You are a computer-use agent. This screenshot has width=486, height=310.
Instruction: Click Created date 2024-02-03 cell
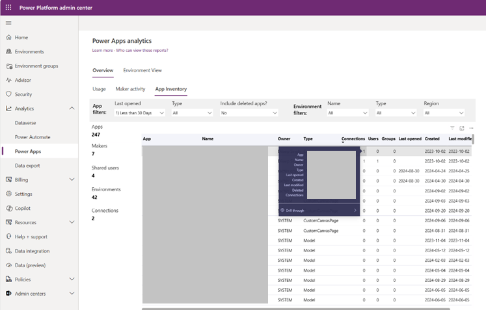pos(435,261)
